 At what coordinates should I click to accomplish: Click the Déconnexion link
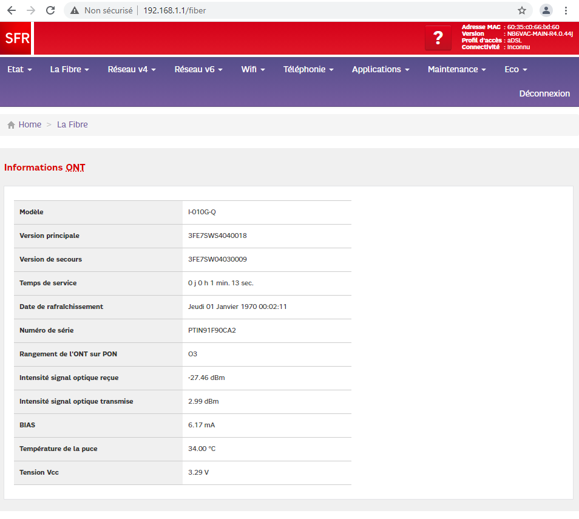pyautogui.click(x=544, y=93)
